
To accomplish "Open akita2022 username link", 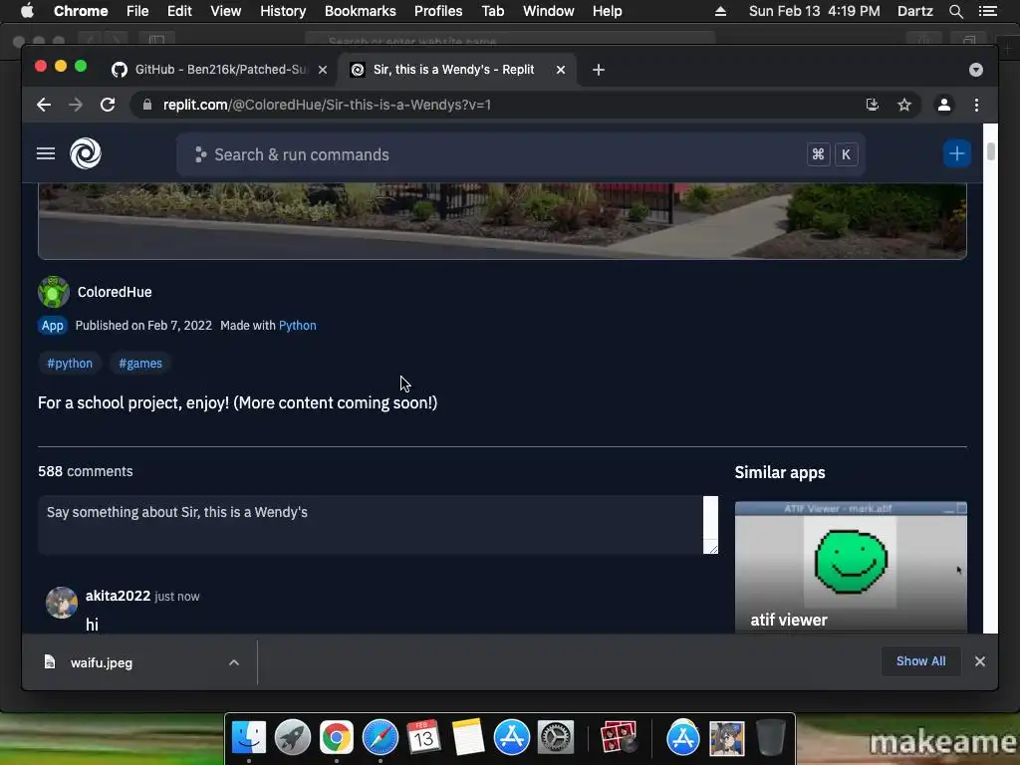I will (x=118, y=596).
